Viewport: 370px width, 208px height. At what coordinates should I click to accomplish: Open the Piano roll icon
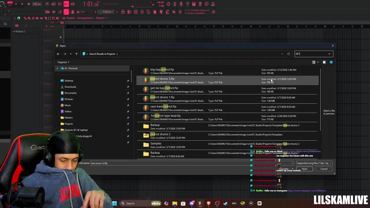tap(129, 12)
